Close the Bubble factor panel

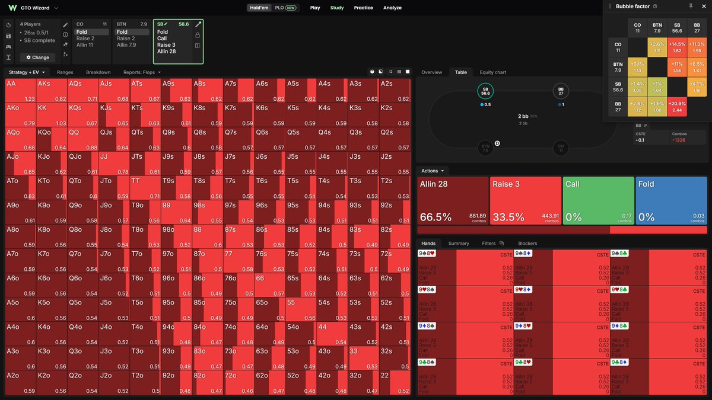pyautogui.click(x=704, y=6)
